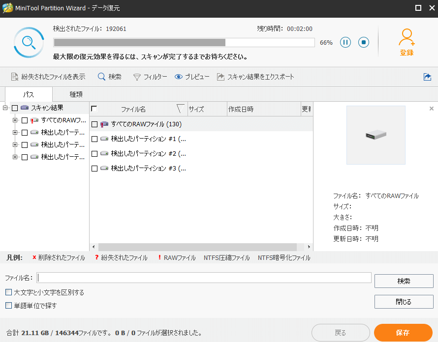Switch to the 種類 tab
The height and width of the screenshot is (342, 438).
76,94
